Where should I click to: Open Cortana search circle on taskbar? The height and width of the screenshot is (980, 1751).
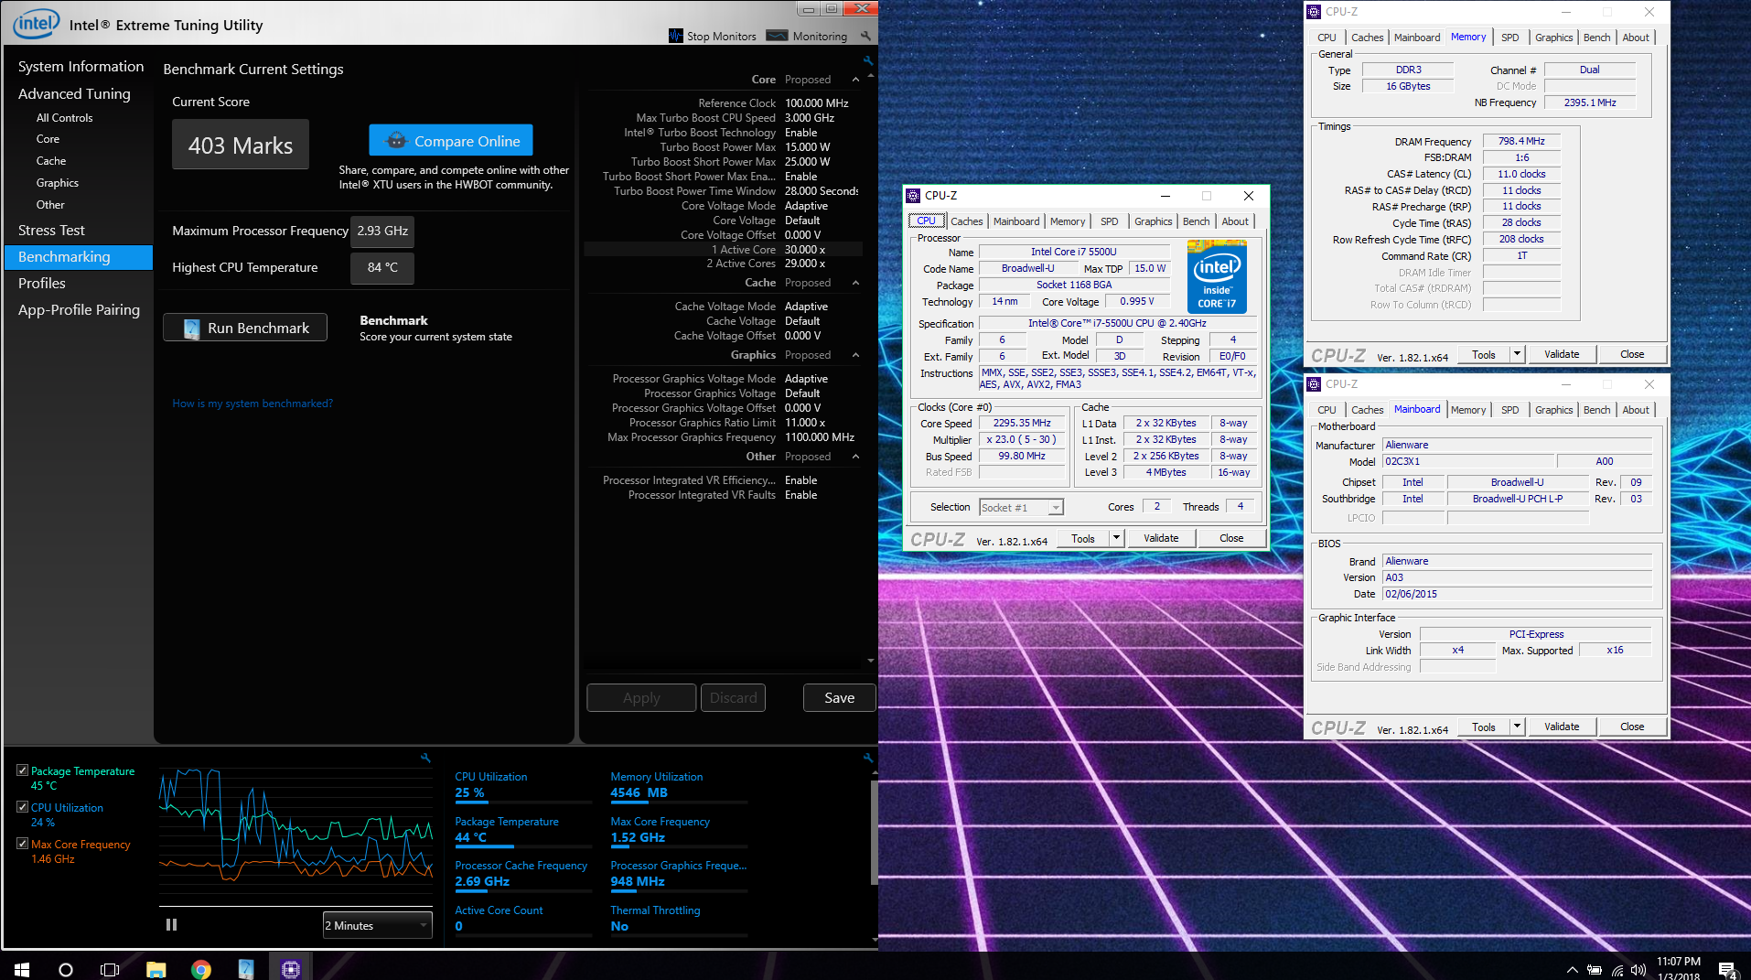66,969
